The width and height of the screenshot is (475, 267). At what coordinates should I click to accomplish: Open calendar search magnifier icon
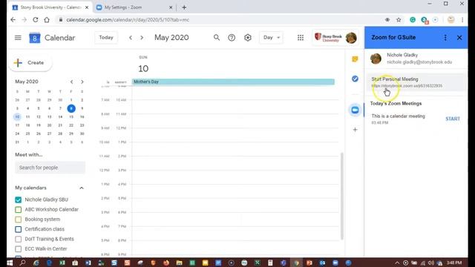click(216, 38)
